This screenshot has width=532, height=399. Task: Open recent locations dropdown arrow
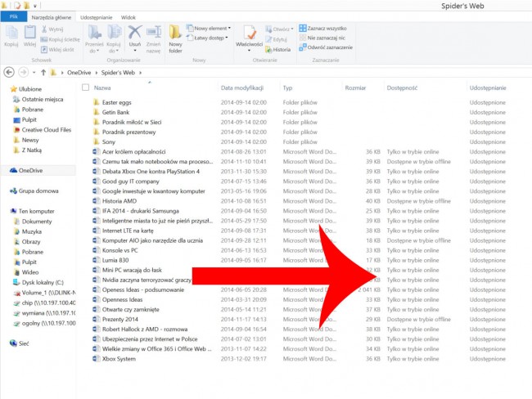(x=34, y=73)
